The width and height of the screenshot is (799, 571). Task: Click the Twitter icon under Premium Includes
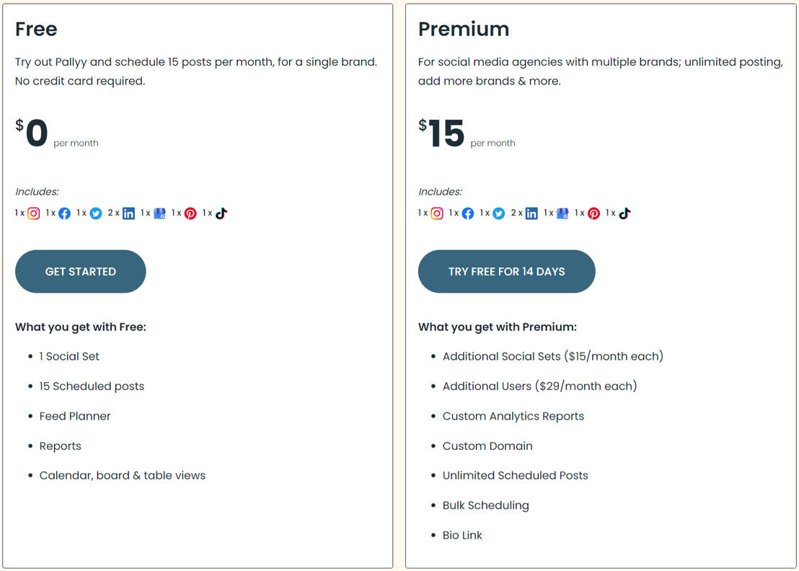(x=498, y=213)
